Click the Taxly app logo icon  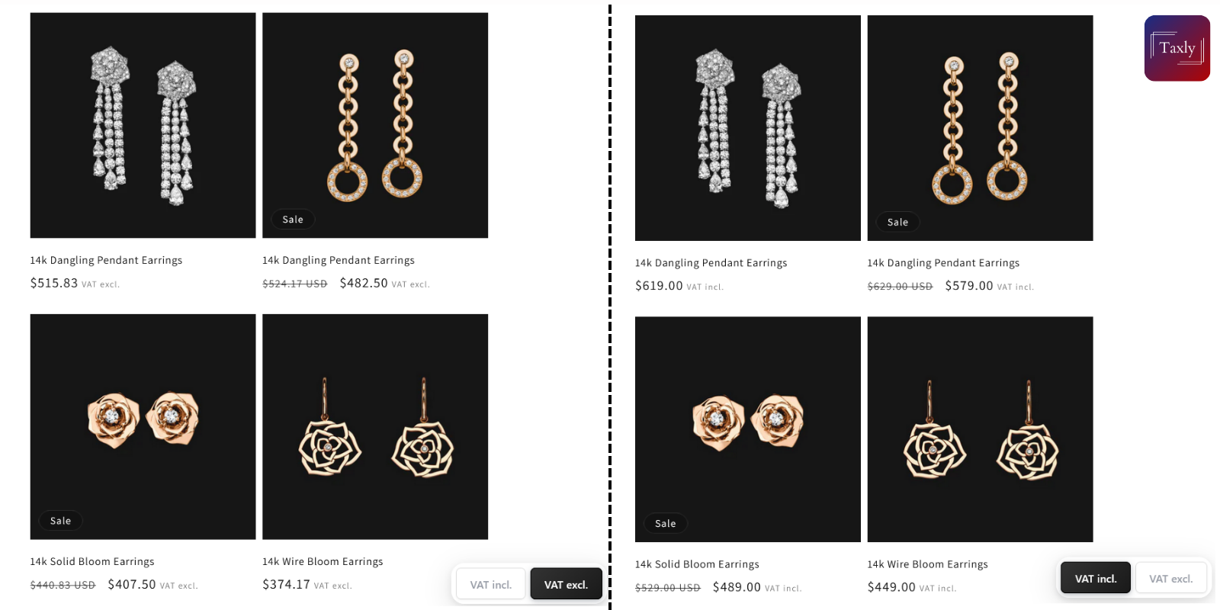(x=1177, y=48)
